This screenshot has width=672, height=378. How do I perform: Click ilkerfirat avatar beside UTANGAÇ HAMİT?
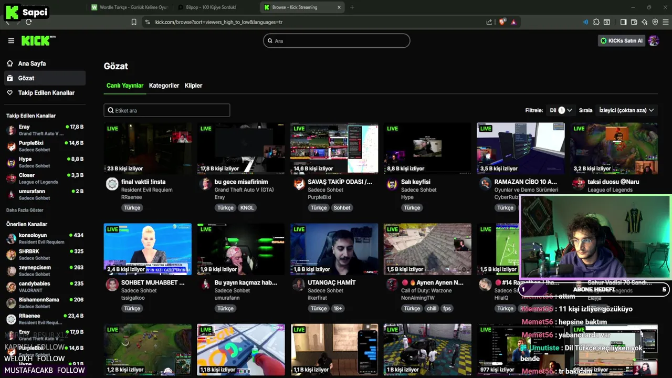pyautogui.click(x=299, y=285)
